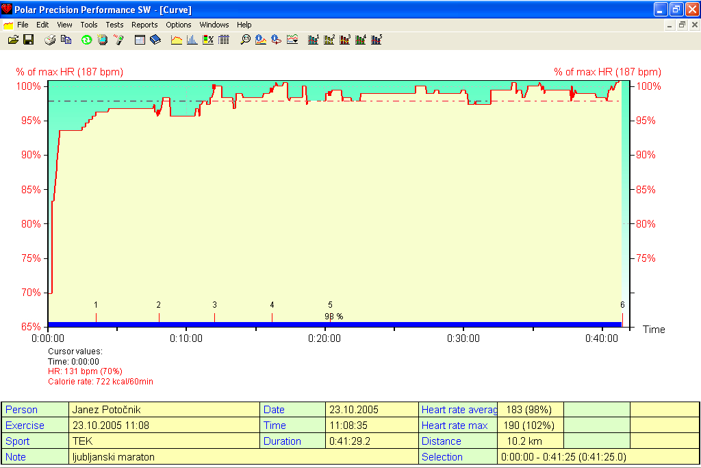Image resolution: width=701 pixels, height=468 pixels.
Task: Click the green circular arrows sync icon
Action: pyautogui.click(x=87, y=40)
